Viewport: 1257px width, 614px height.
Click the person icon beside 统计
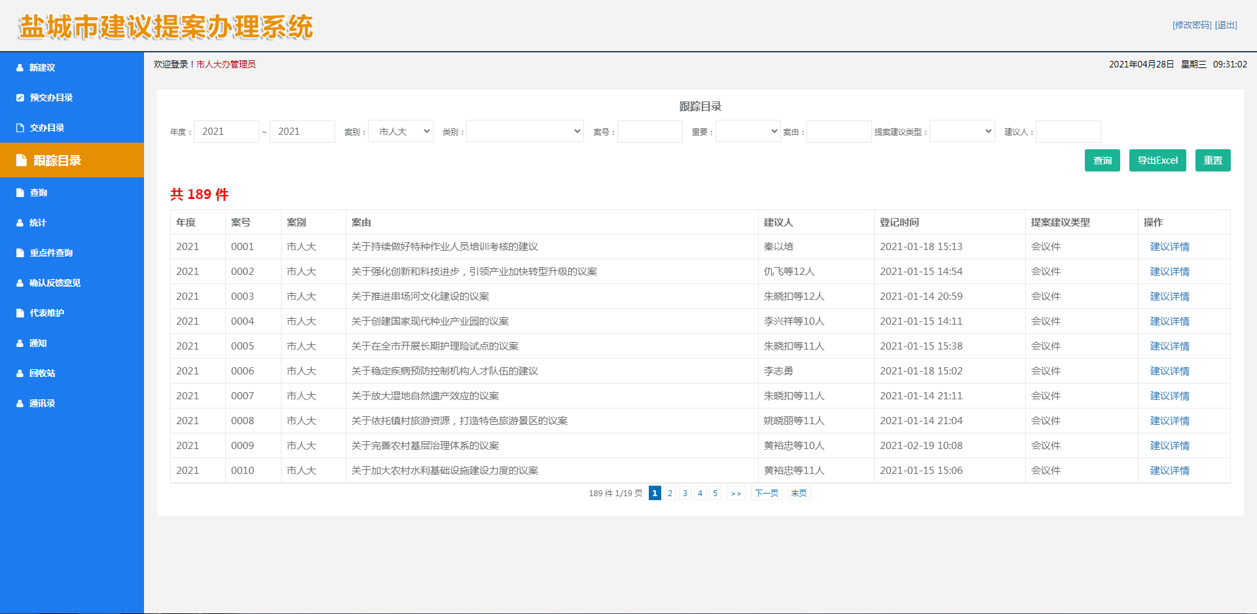(x=20, y=223)
